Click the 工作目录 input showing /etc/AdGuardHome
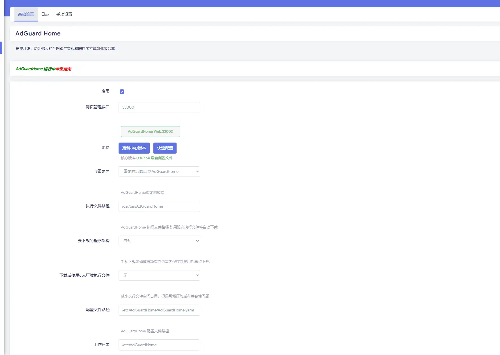This screenshot has width=500, height=355. tap(159, 345)
